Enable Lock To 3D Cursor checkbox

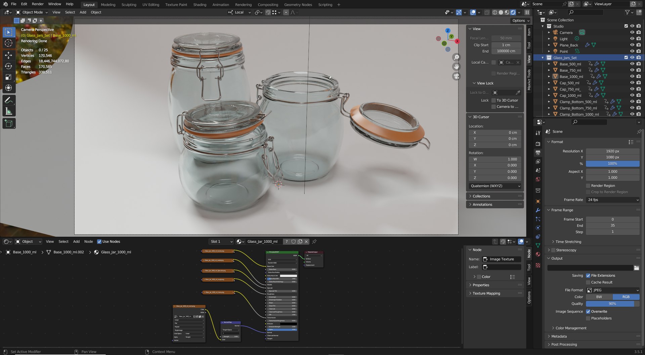tap(494, 100)
